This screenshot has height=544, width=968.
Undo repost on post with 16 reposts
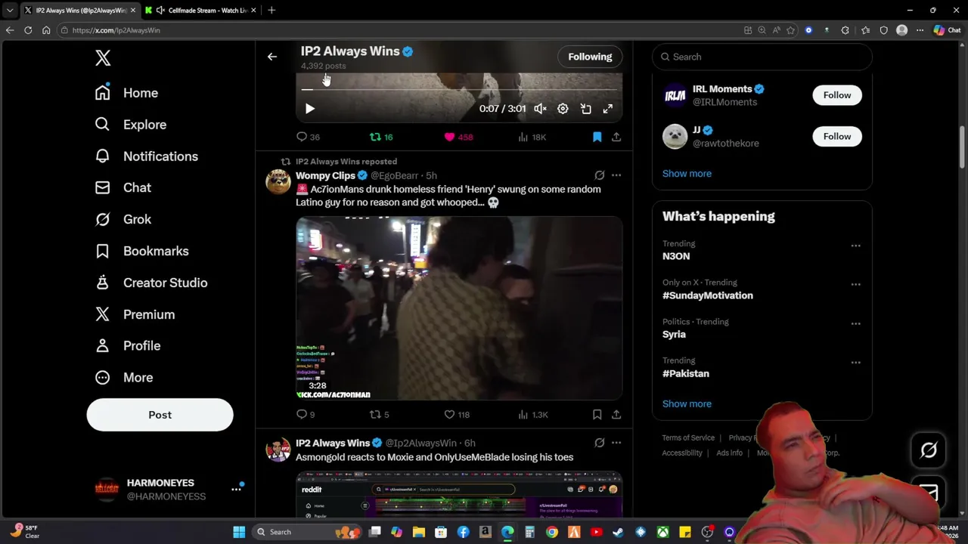380,137
